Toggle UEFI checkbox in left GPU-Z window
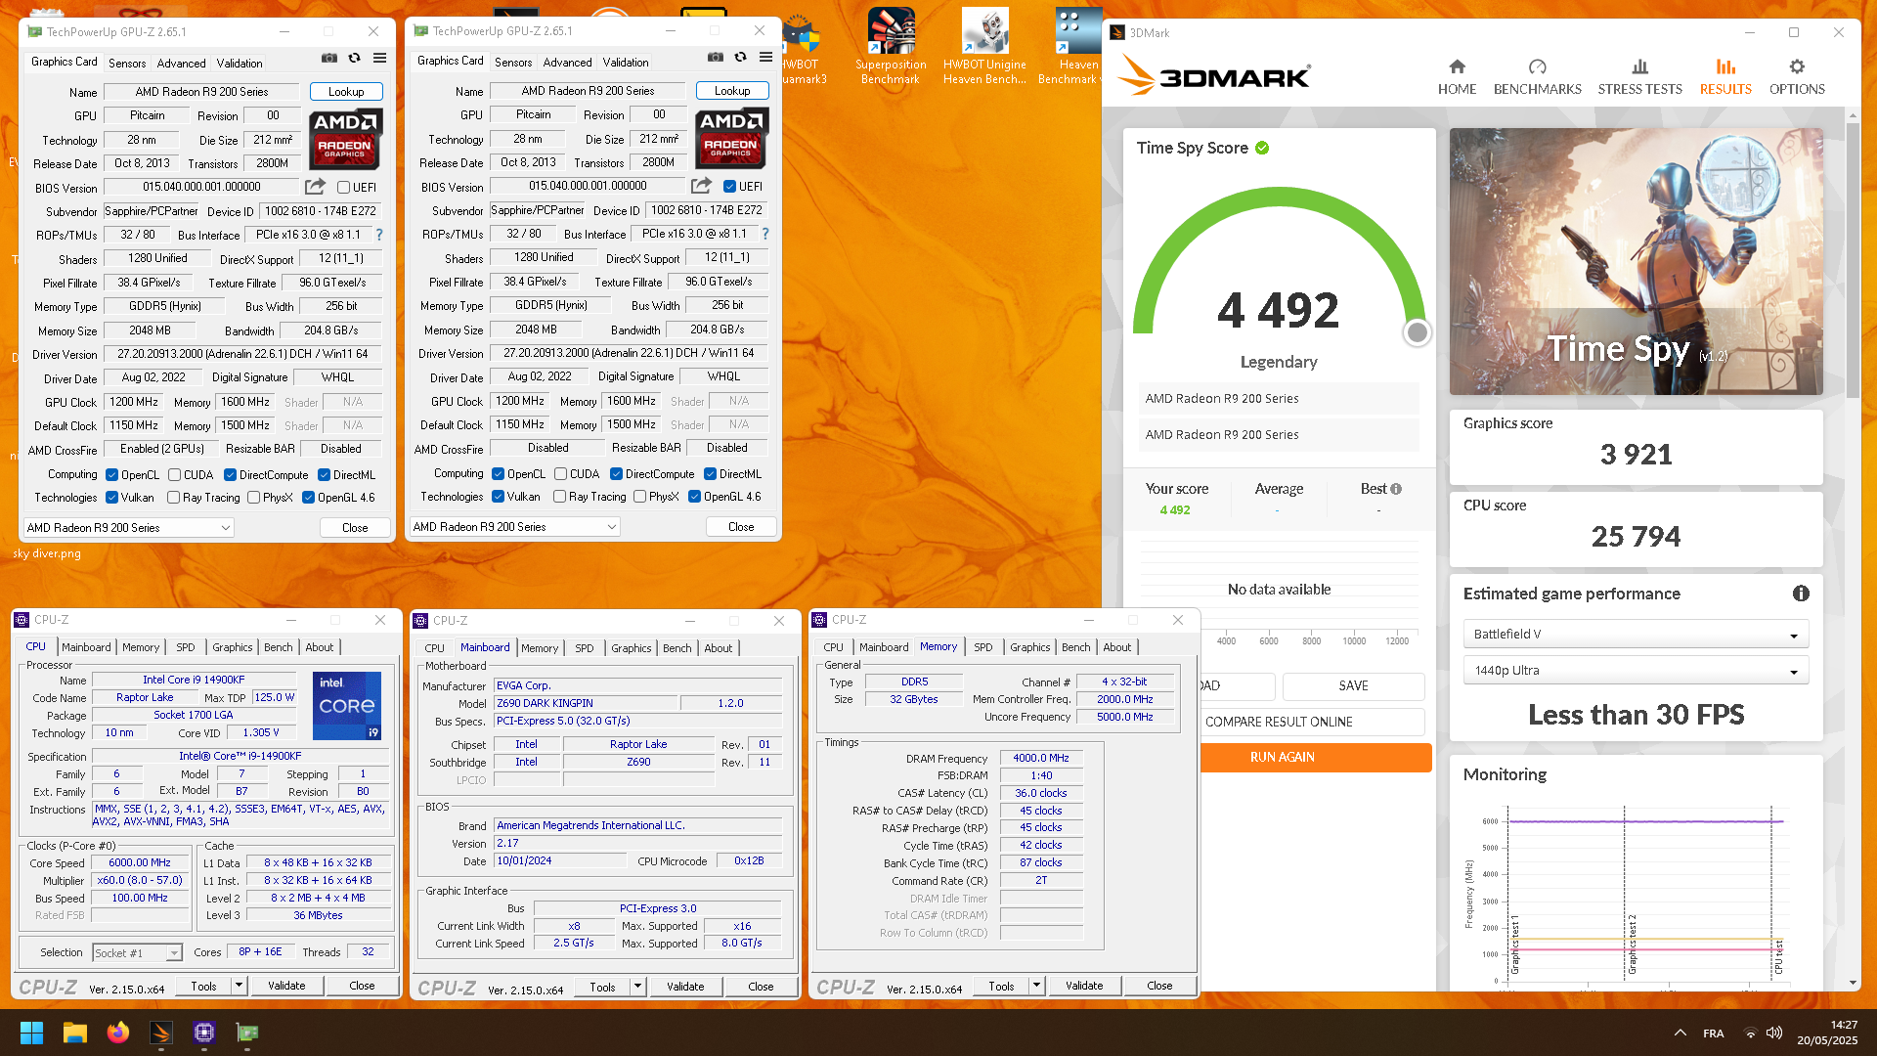This screenshot has height=1056, width=1877. click(x=343, y=188)
